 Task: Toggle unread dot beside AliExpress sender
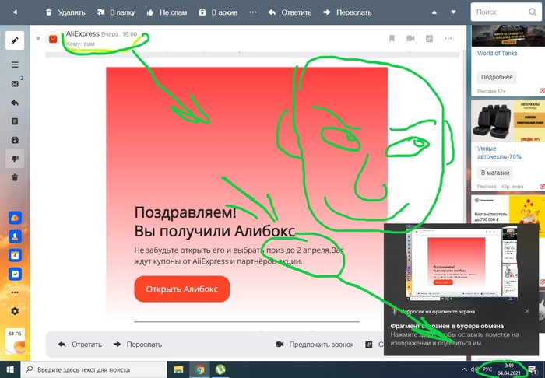coord(38,38)
